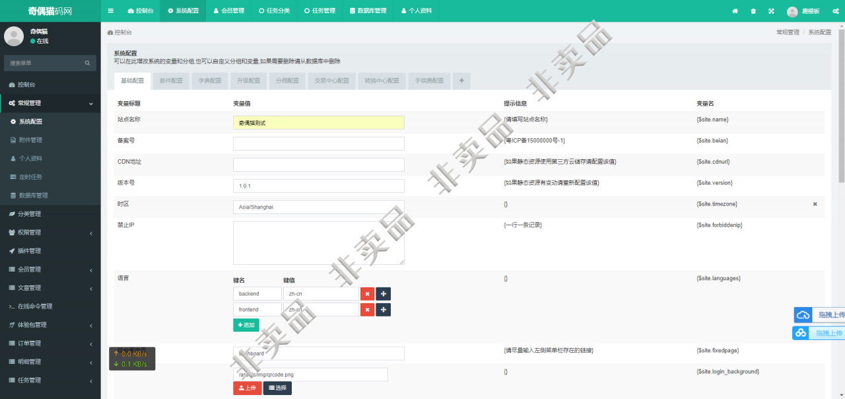Open 数据库管理 in the sidebar

pyautogui.click(x=50, y=196)
